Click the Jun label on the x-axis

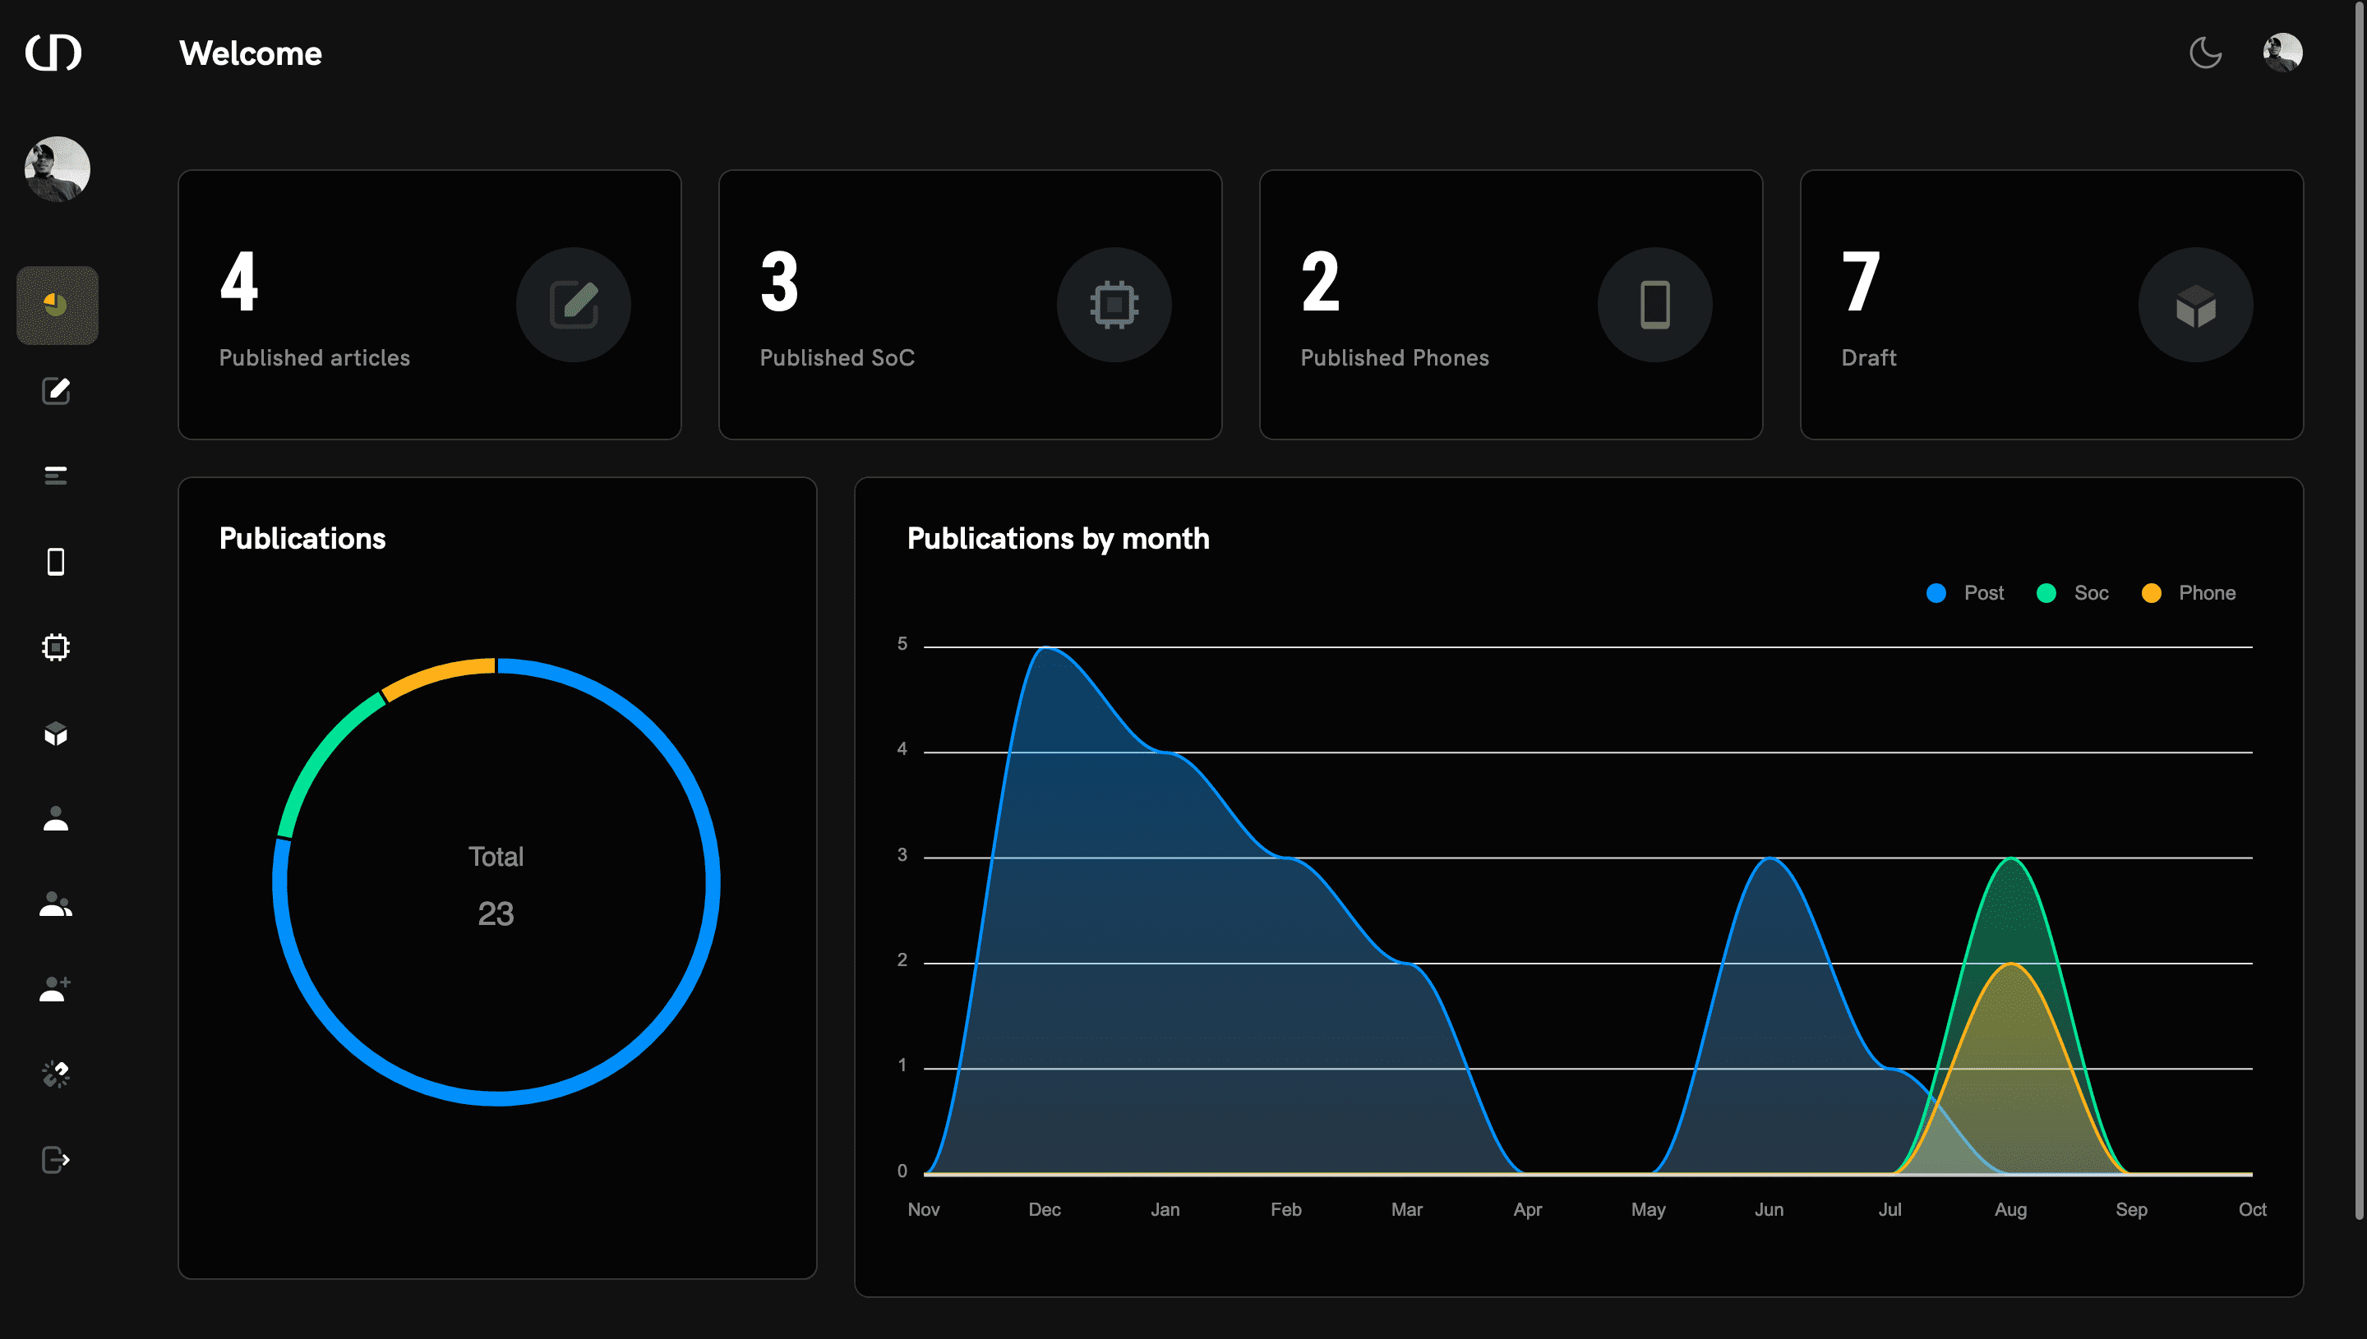pos(1769,1209)
